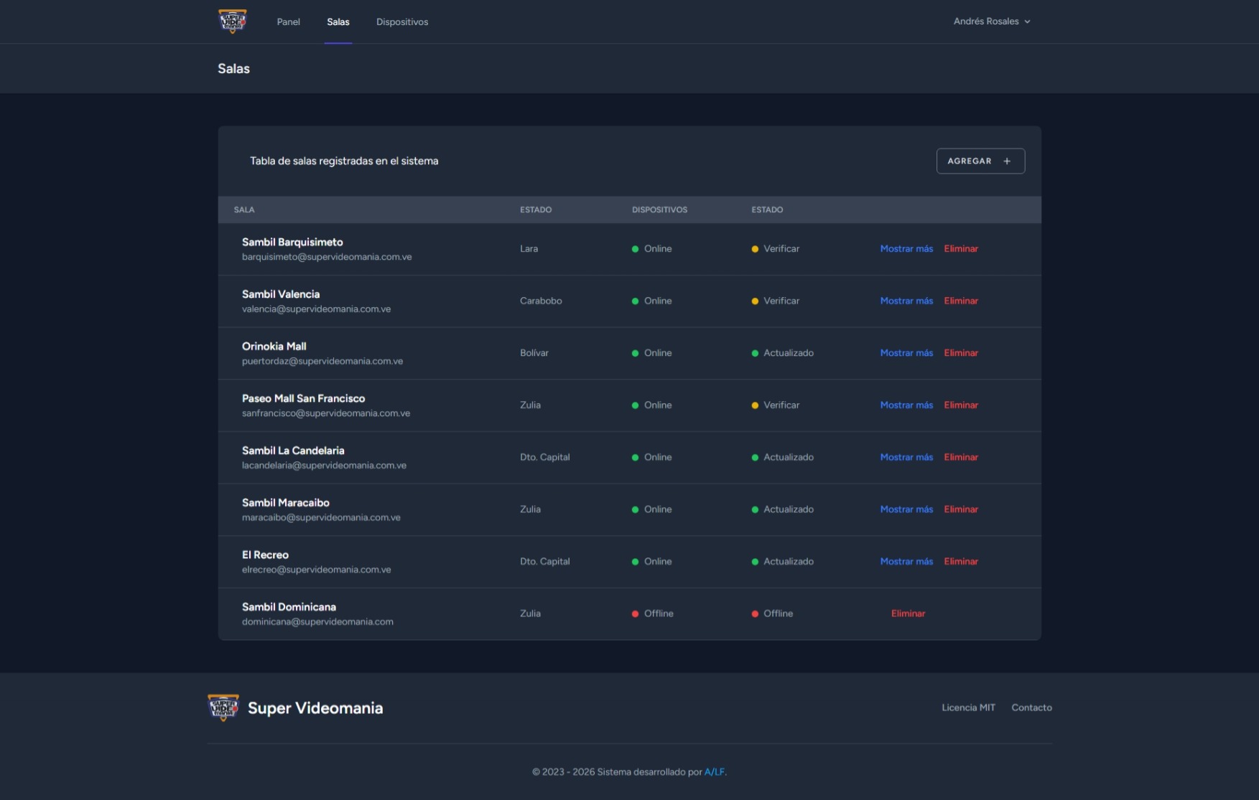Delete the Orinokia Mall room
Image resolution: width=1259 pixels, height=800 pixels.
tap(961, 353)
